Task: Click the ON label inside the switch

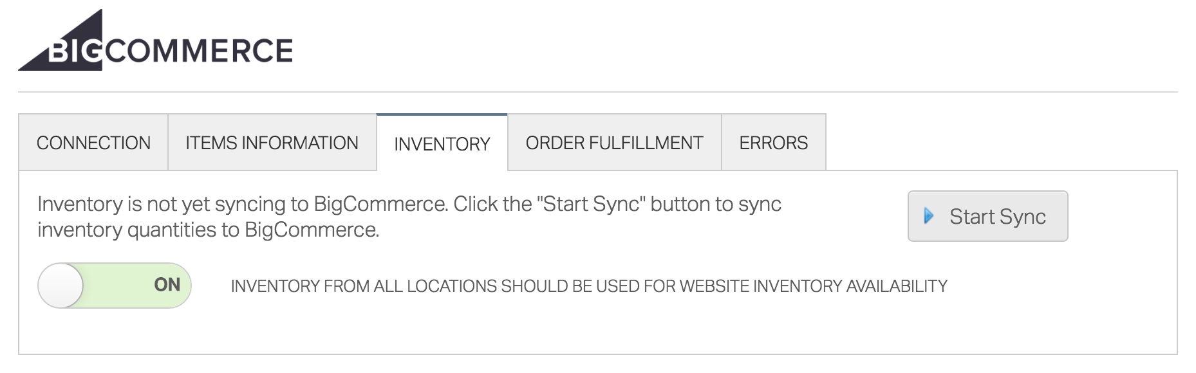Action: tap(167, 285)
